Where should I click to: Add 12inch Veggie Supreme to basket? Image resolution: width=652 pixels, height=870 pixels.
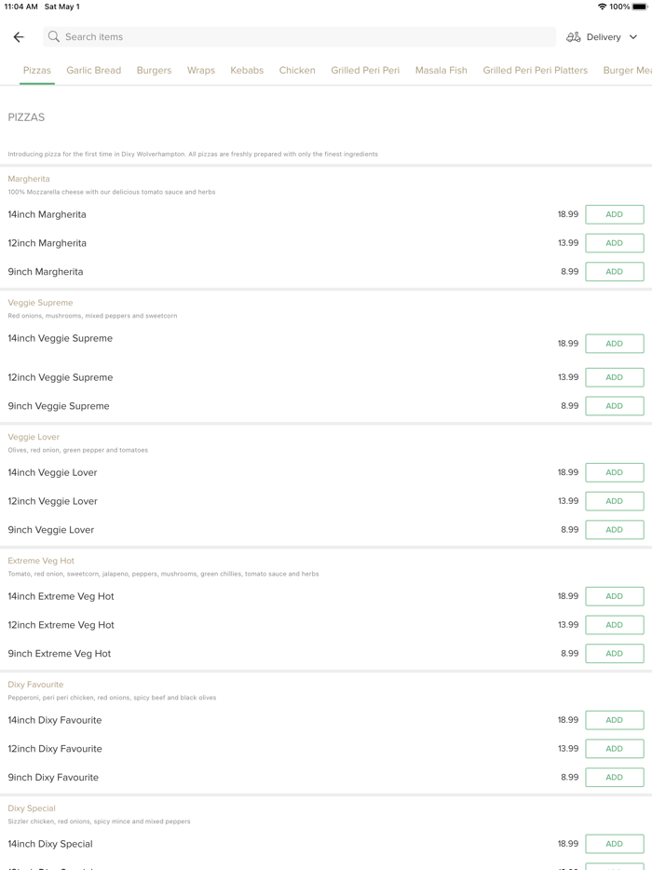click(x=614, y=377)
